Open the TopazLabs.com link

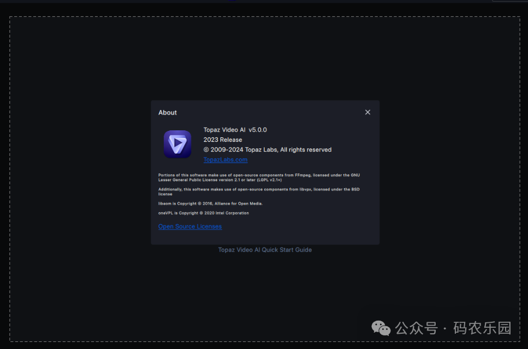click(226, 160)
